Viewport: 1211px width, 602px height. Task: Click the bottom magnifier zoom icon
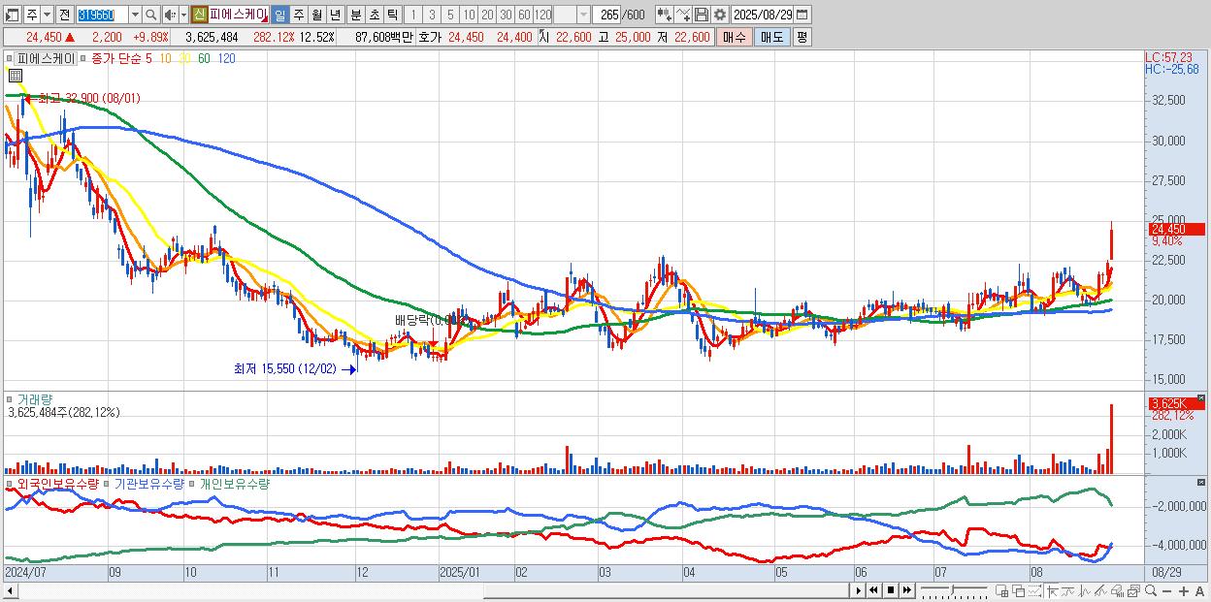(1151, 591)
